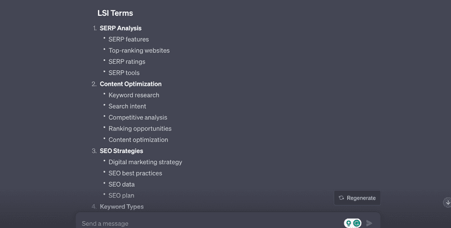
Task: Click the 'Keyword Types' heading
Action: [122, 207]
